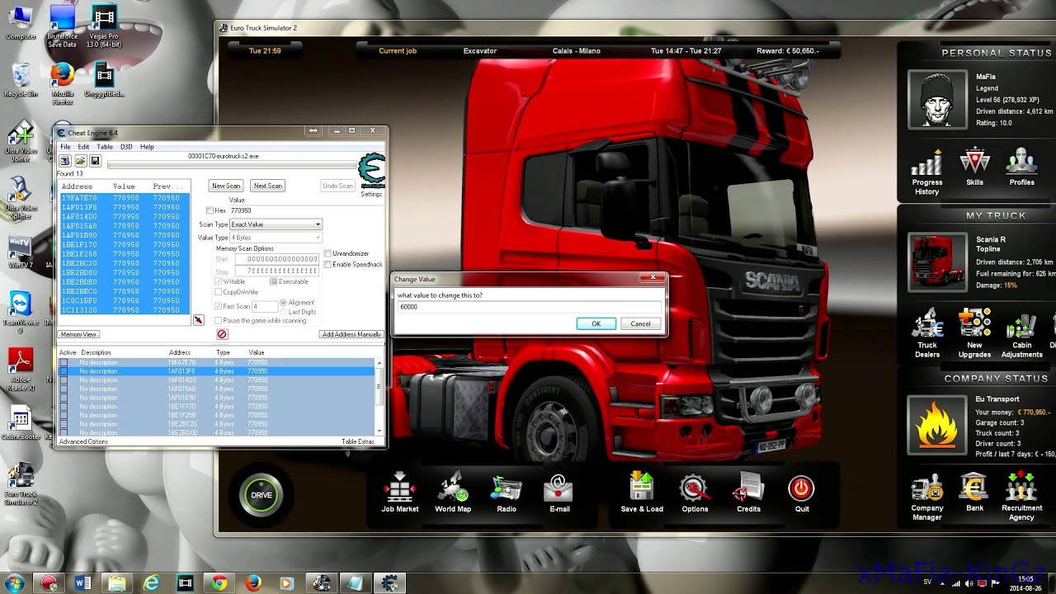Click Cancel in Change Value dialog
The width and height of the screenshot is (1056, 594).
point(640,323)
